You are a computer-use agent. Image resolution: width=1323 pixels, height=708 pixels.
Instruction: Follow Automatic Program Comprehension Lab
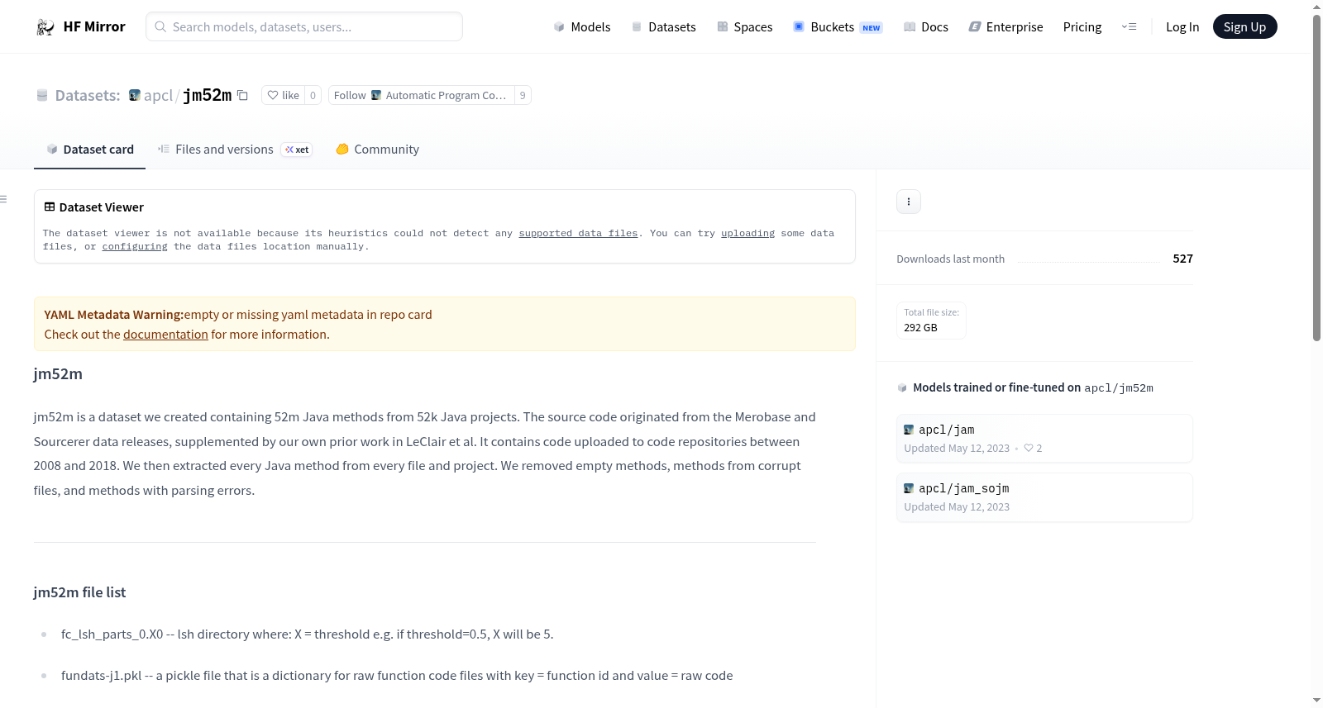[x=421, y=96]
